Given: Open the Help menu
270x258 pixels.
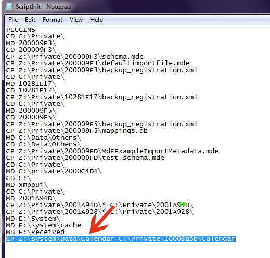Looking at the screenshot, I should pos(96,20).
